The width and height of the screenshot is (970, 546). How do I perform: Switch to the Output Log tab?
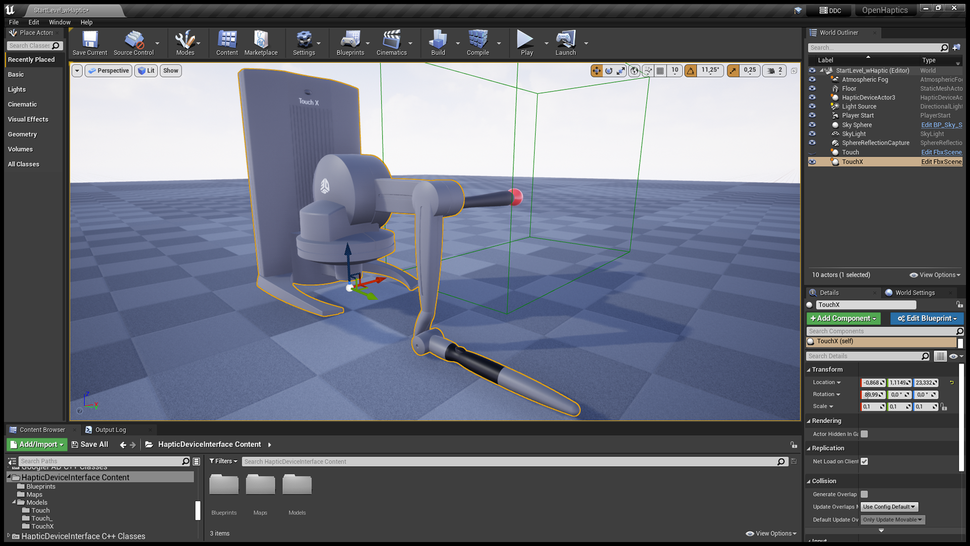point(111,430)
